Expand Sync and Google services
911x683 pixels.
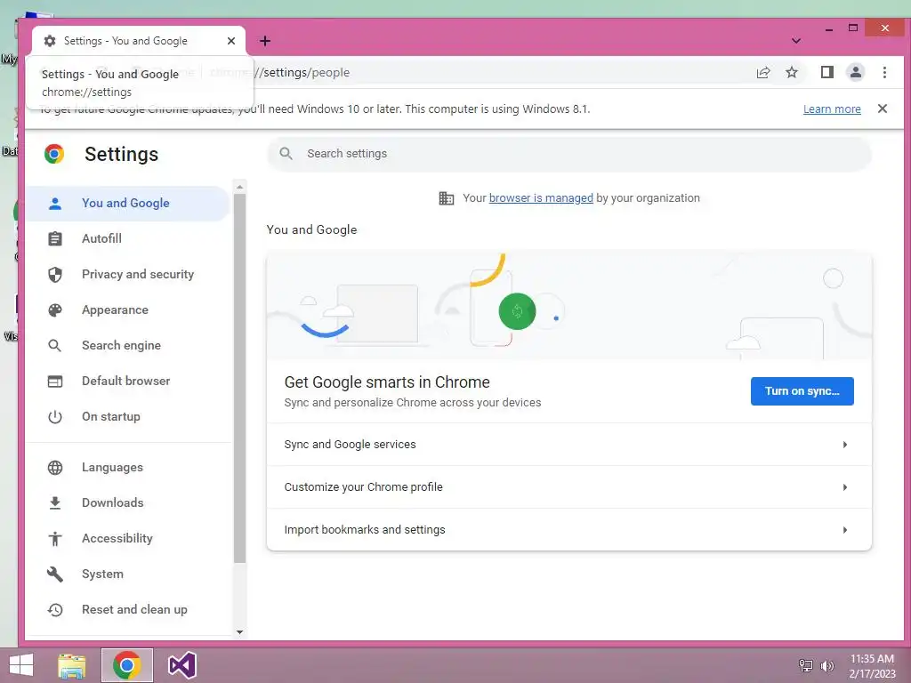point(568,445)
